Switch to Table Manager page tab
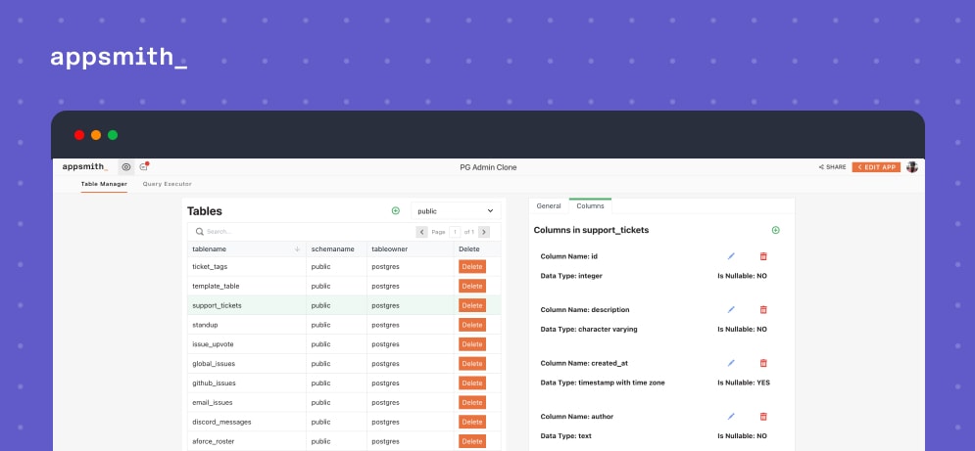The width and height of the screenshot is (975, 451). [x=104, y=184]
